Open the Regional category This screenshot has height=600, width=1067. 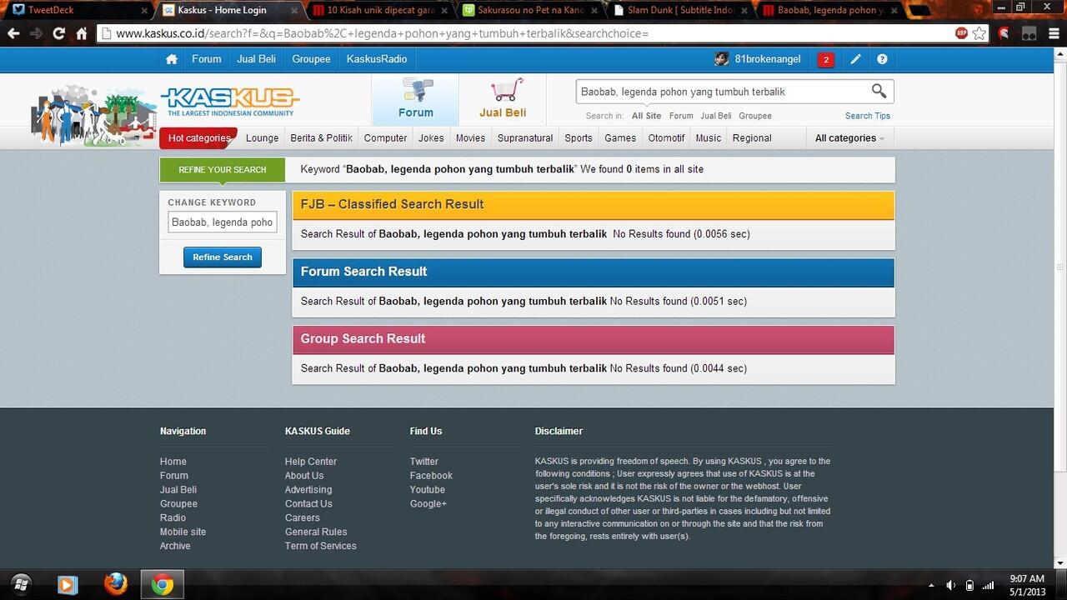[x=752, y=138]
